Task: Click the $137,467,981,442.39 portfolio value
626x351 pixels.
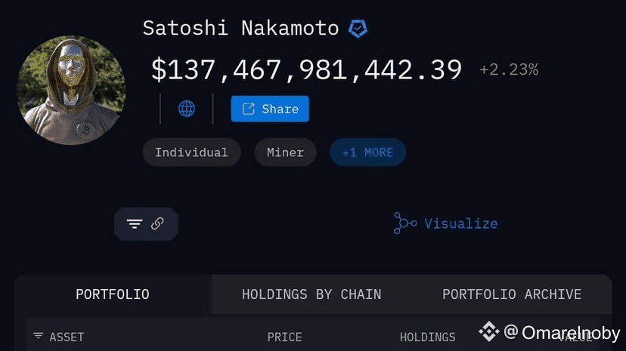Action: [x=306, y=69]
